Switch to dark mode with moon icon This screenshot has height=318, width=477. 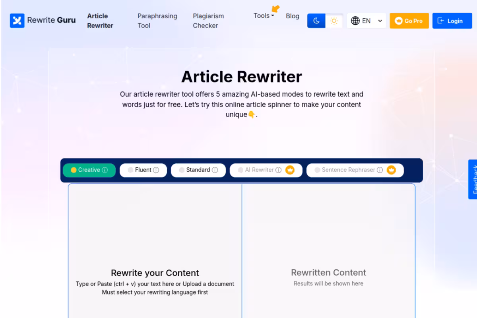316,21
